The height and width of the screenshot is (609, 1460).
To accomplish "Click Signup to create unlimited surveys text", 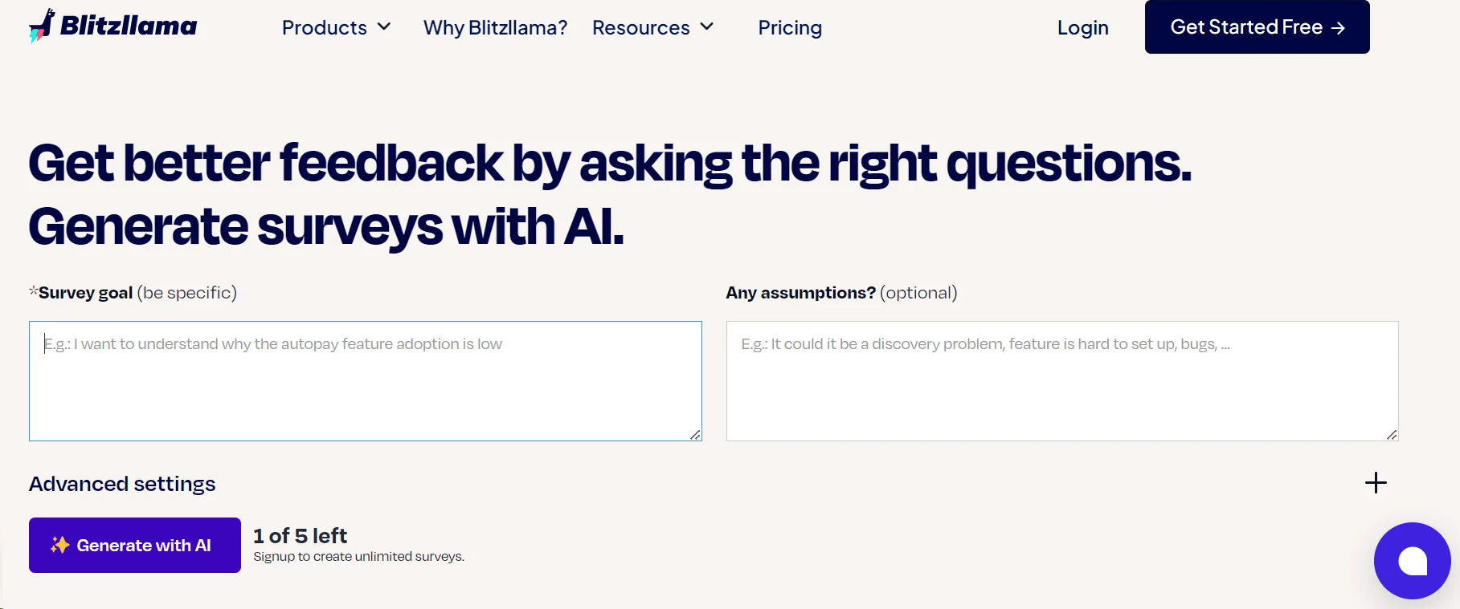I will point(358,555).
